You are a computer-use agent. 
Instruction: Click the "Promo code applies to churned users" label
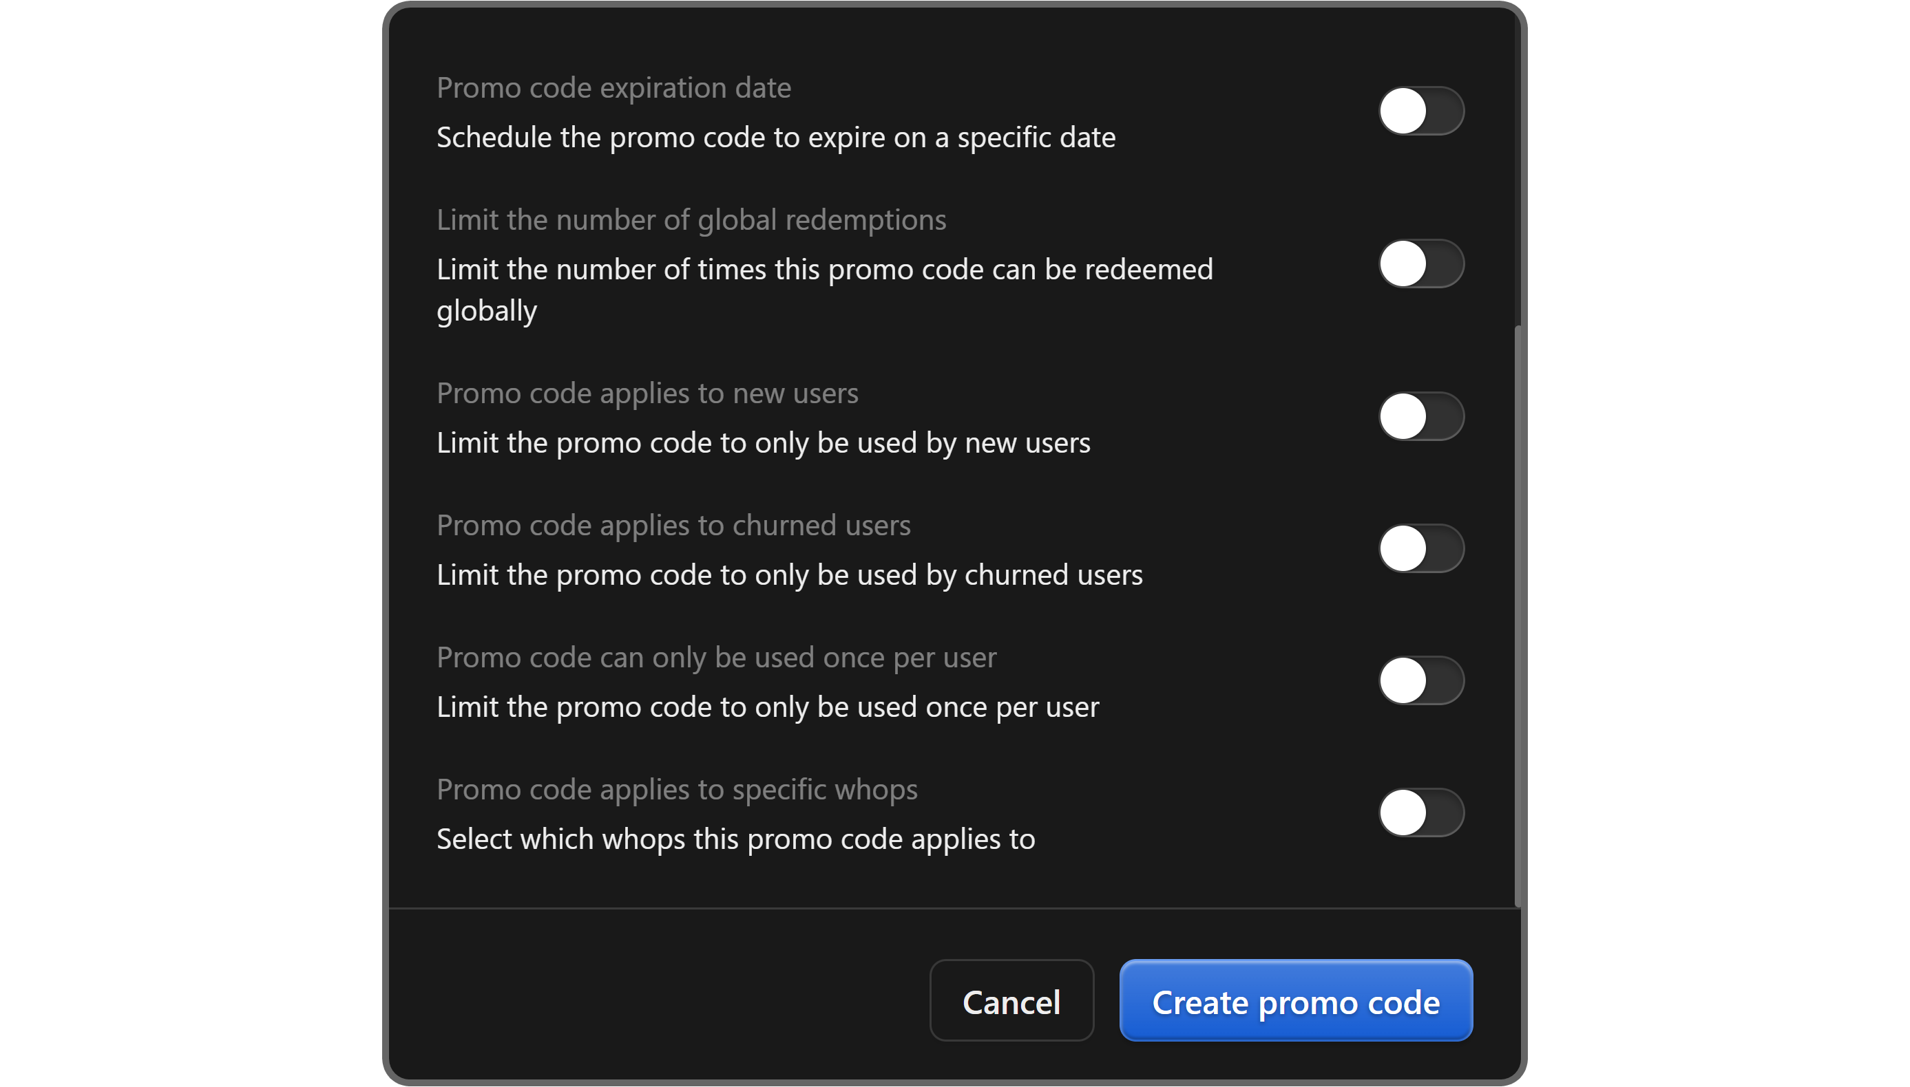tap(673, 526)
